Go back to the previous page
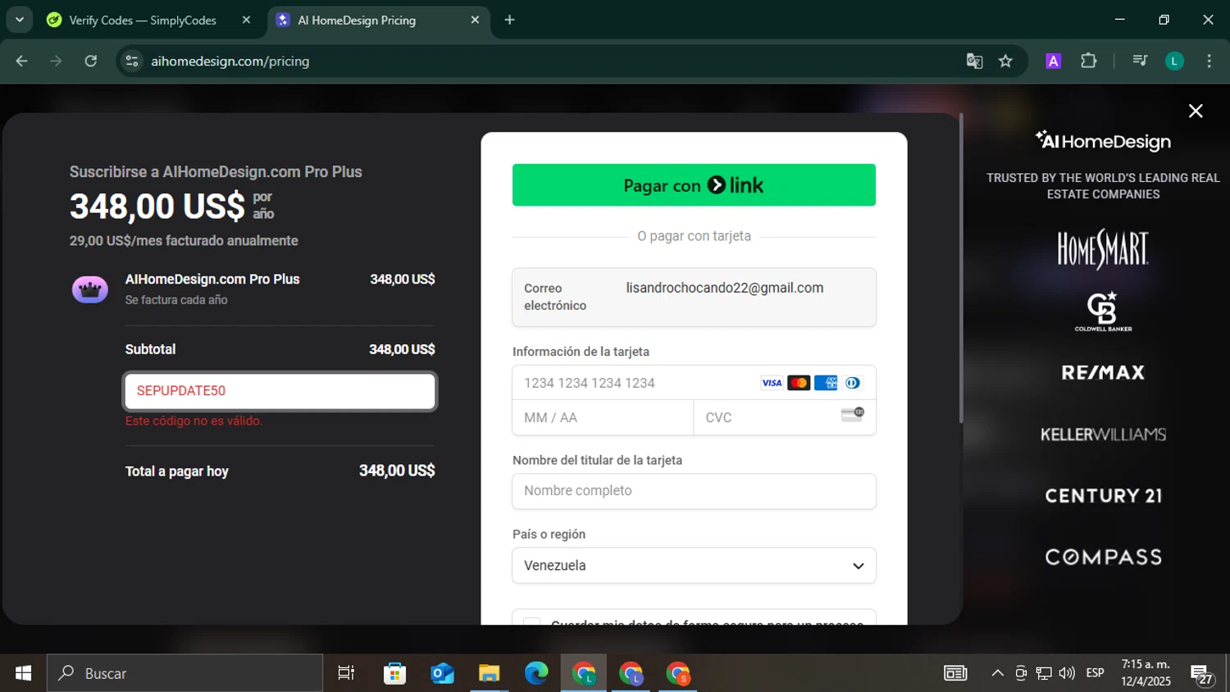The height and width of the screenshot is (692, 1230). point(22,61)
